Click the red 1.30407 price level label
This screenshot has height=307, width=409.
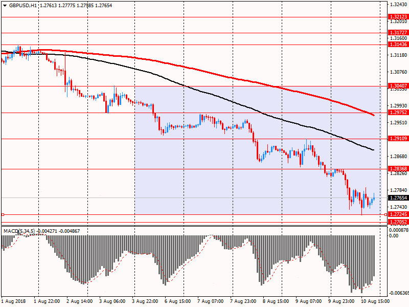click(398, 86)
